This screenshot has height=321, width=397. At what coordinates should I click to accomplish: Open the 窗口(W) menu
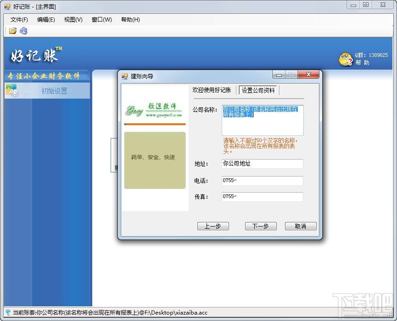(101, 19)
